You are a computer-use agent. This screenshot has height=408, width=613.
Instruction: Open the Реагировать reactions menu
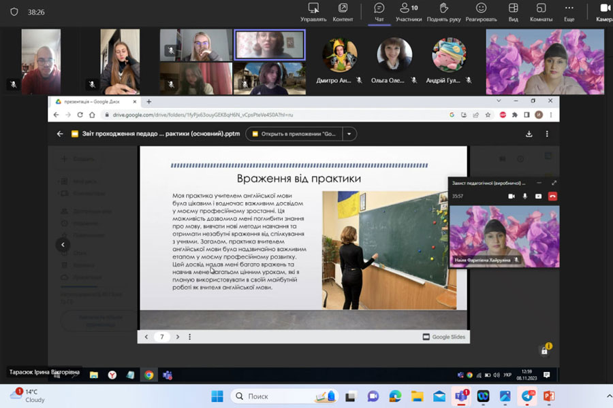point(481,12)
